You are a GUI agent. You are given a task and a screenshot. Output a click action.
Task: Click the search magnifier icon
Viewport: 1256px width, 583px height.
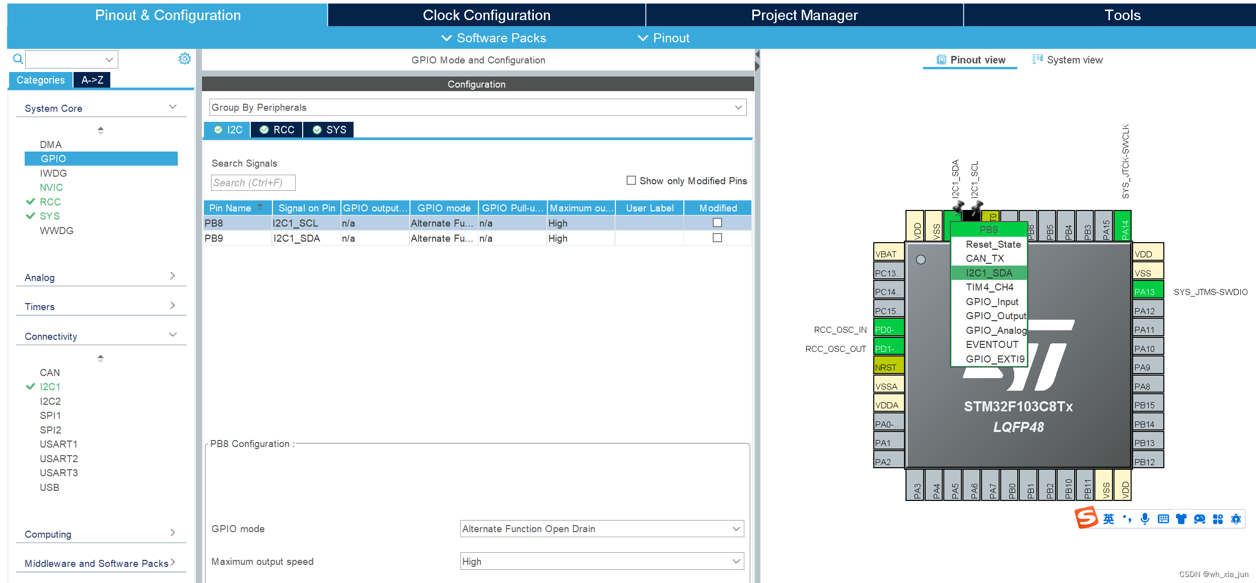click(x=18, y=59)
